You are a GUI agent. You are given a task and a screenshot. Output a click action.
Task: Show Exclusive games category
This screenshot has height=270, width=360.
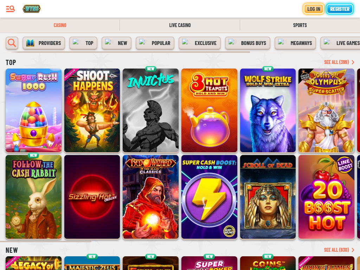(200, 43)
